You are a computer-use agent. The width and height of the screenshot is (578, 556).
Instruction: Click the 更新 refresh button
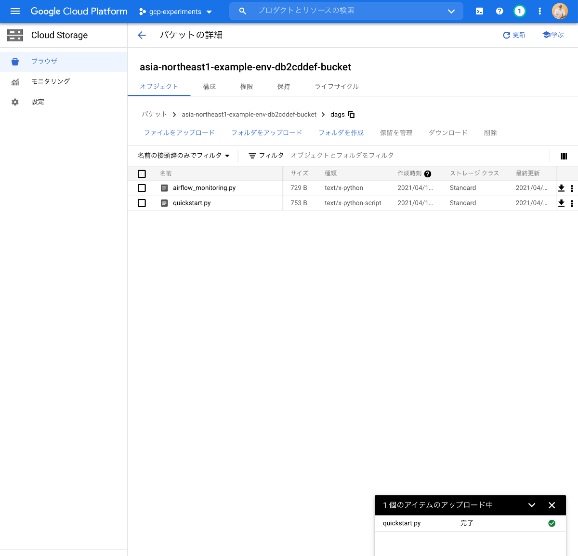[514, 35]
